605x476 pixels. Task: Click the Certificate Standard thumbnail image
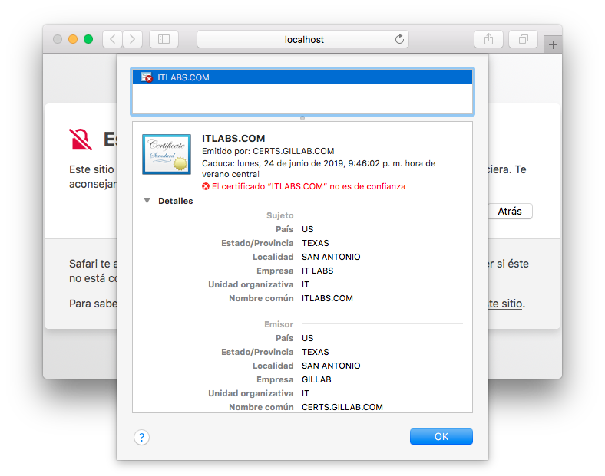click(167, 154)
